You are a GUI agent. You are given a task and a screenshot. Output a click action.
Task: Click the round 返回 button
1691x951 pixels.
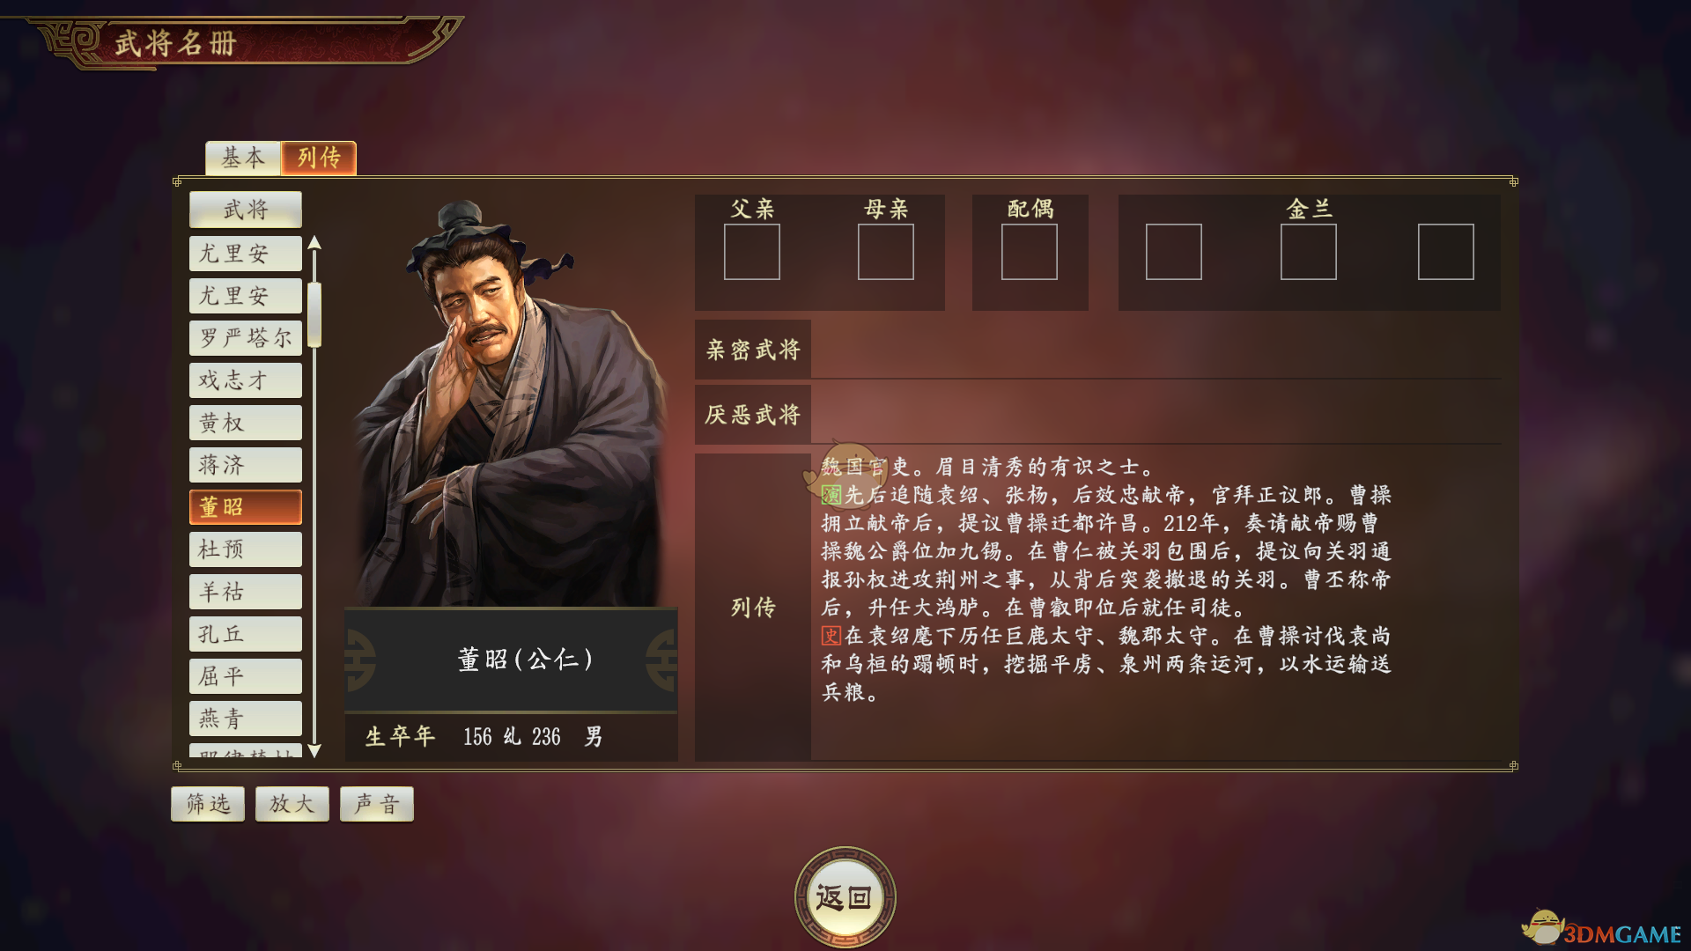(x=845, y=897)
